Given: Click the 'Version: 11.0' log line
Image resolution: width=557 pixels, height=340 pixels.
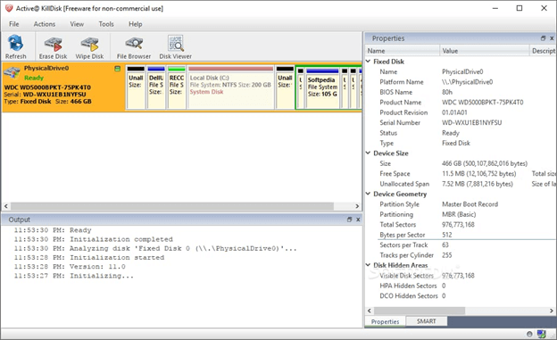Looking at the screenshot, I should tap(70, 267).
